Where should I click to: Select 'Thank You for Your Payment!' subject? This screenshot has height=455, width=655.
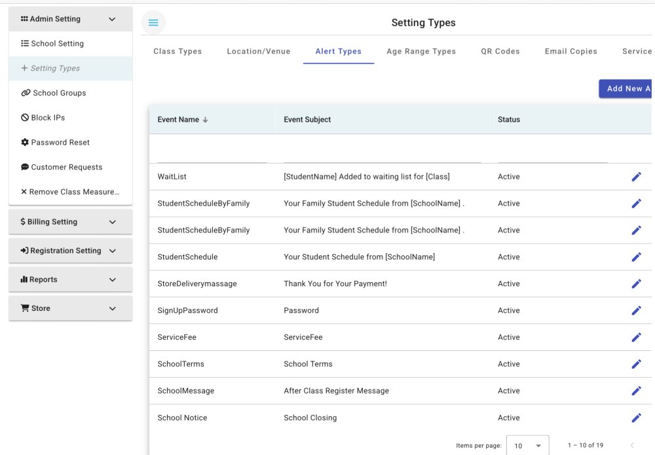[x=335, y=283]
